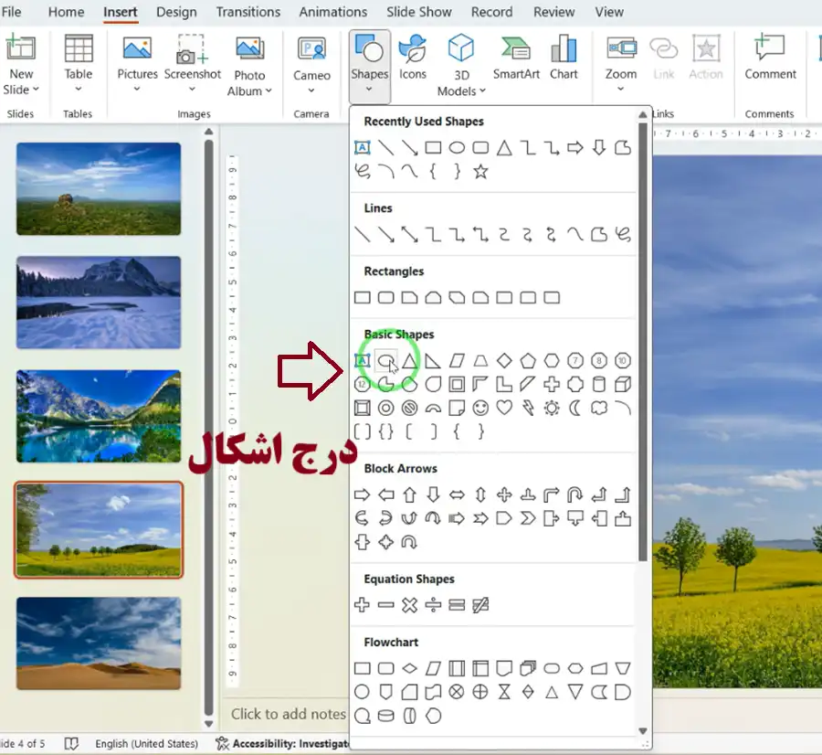Screen dimensions: 822x755
Task: Click the shapes gallery scroll-down arrow
Action: coord(643,730)
